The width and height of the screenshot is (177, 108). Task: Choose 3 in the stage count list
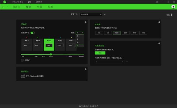(80, 39)
